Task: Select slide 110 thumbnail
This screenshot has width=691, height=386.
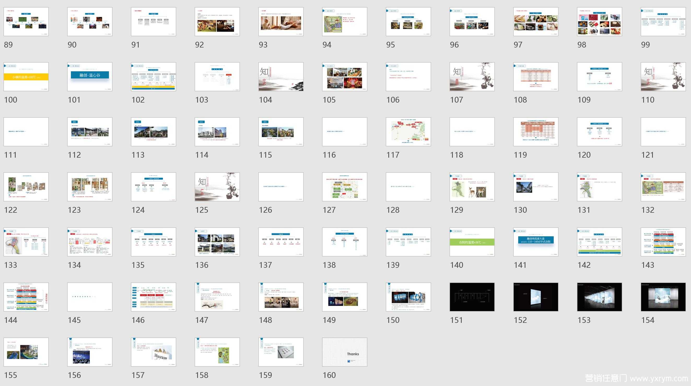Action: 663,77
